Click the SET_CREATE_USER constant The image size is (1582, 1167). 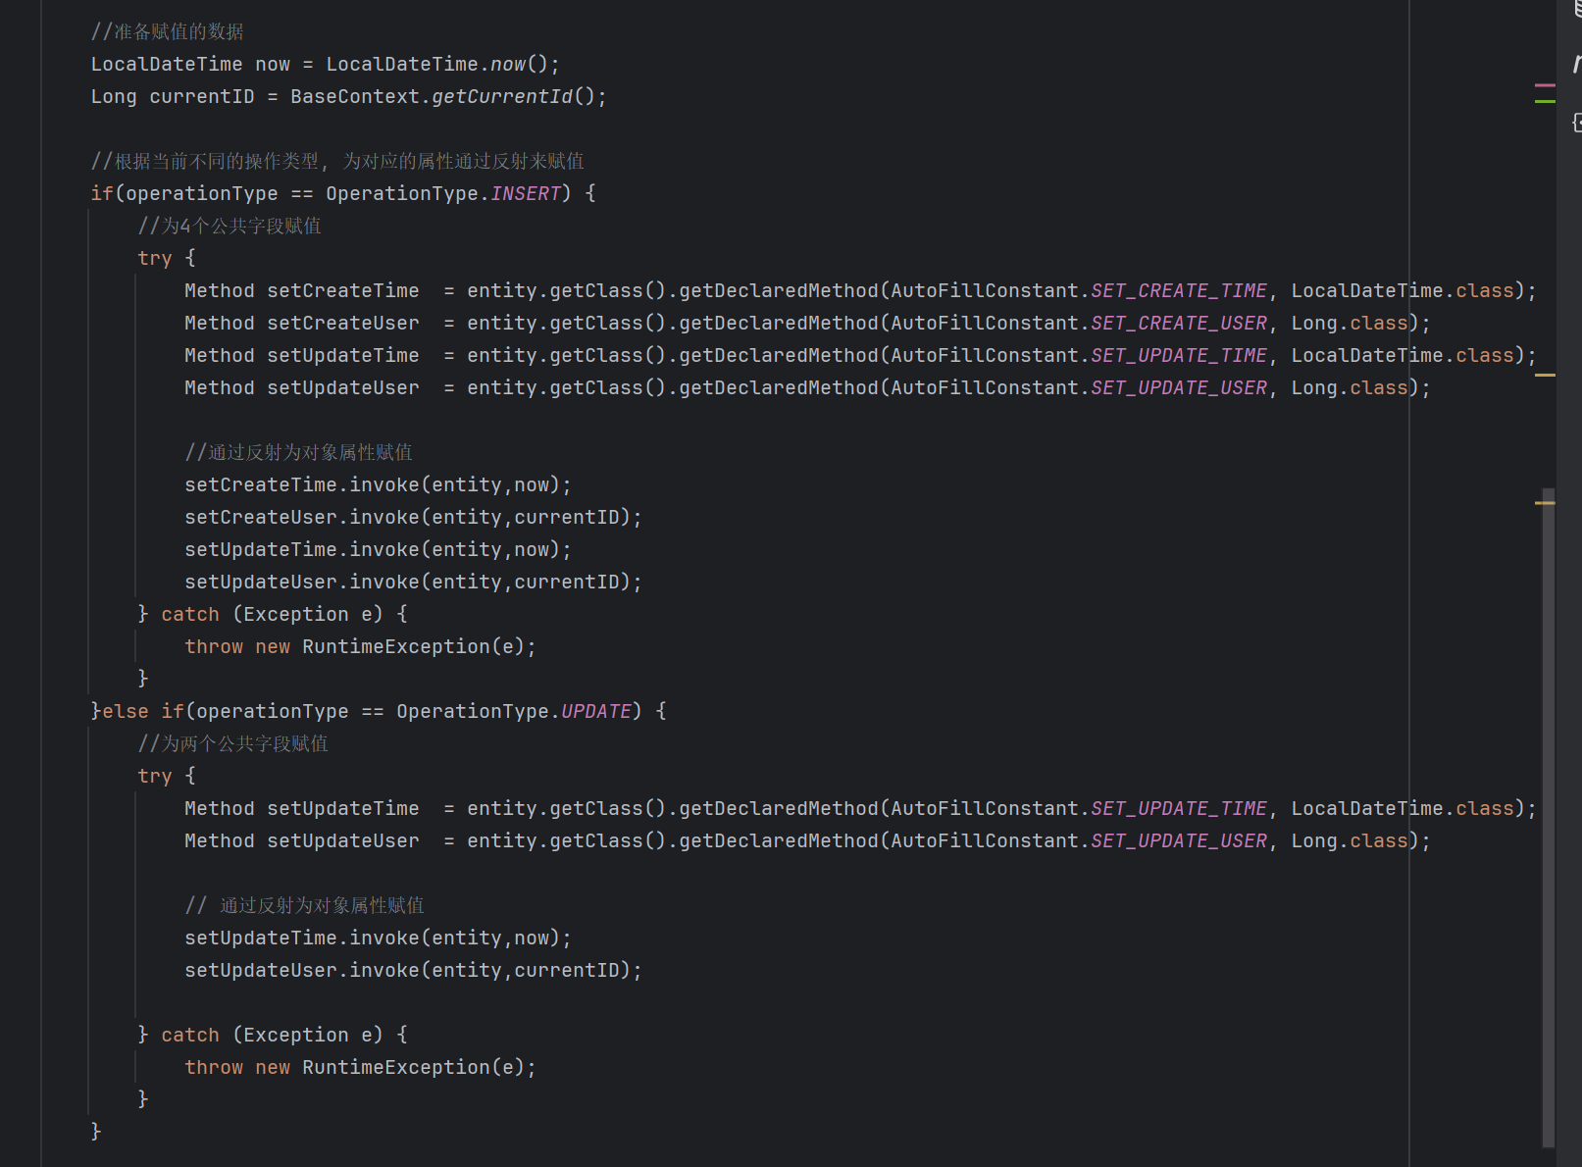point(1179,323)
